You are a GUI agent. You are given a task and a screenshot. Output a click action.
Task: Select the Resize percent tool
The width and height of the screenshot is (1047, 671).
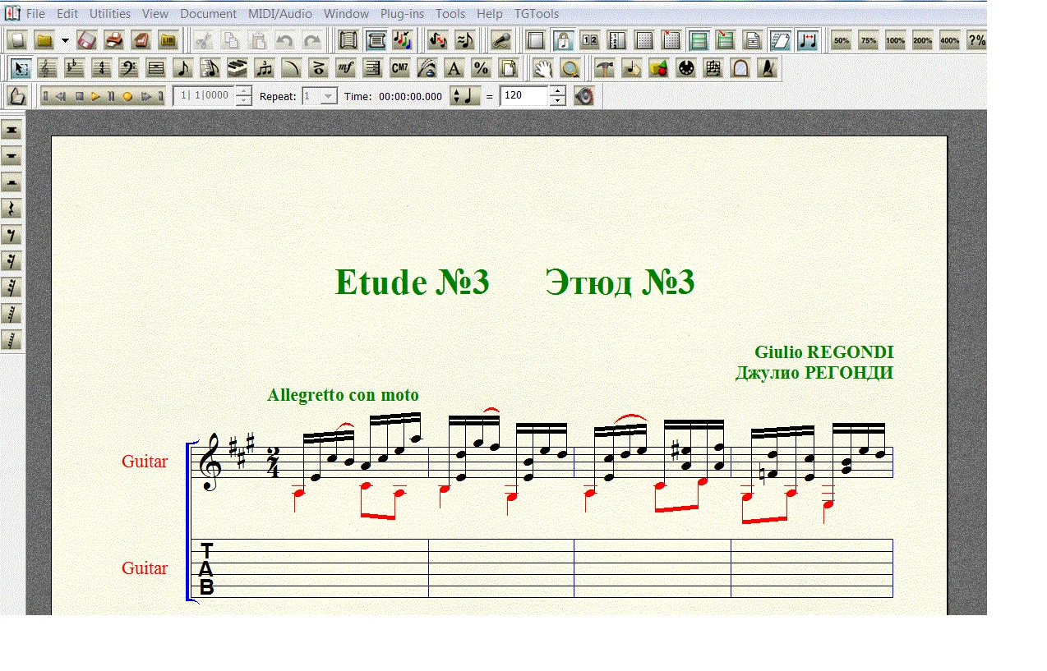[x=482, y=68]
